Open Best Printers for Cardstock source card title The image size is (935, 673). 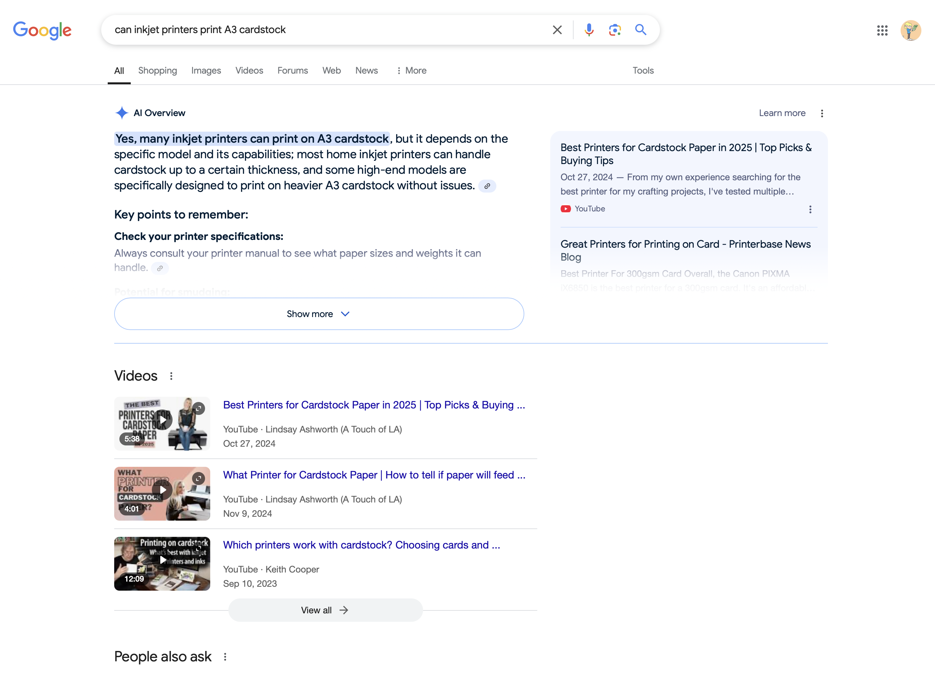pos(686,154)
